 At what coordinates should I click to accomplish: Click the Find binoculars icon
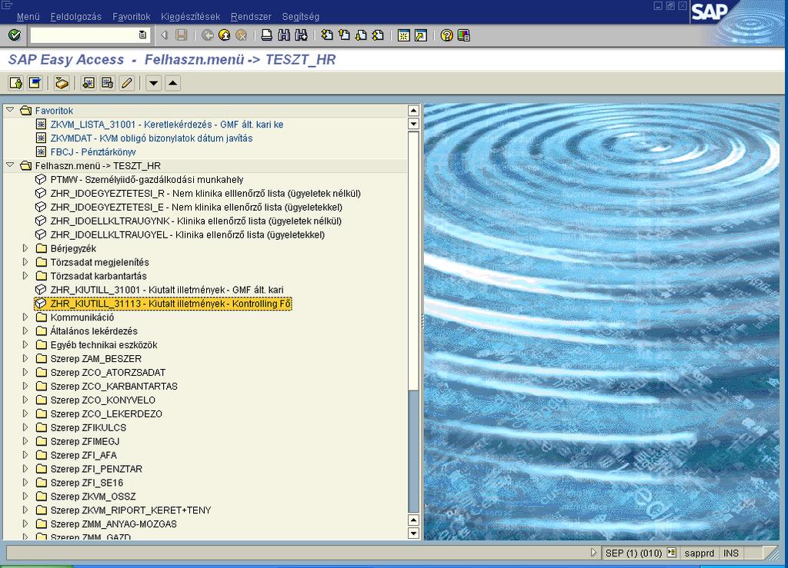coord(284,35)
